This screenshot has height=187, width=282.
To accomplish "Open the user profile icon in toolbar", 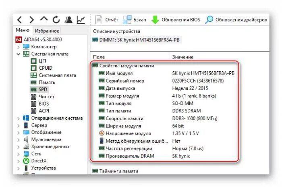I will tap(68, 20).
